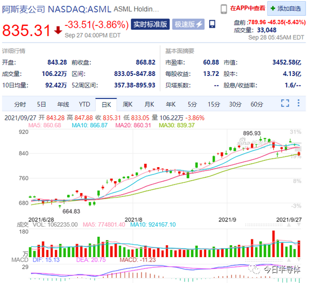The width and height of the screenshot is (310, 283).
Task: Click the 基本面摘要 section heading
Action: coord(180,51)
